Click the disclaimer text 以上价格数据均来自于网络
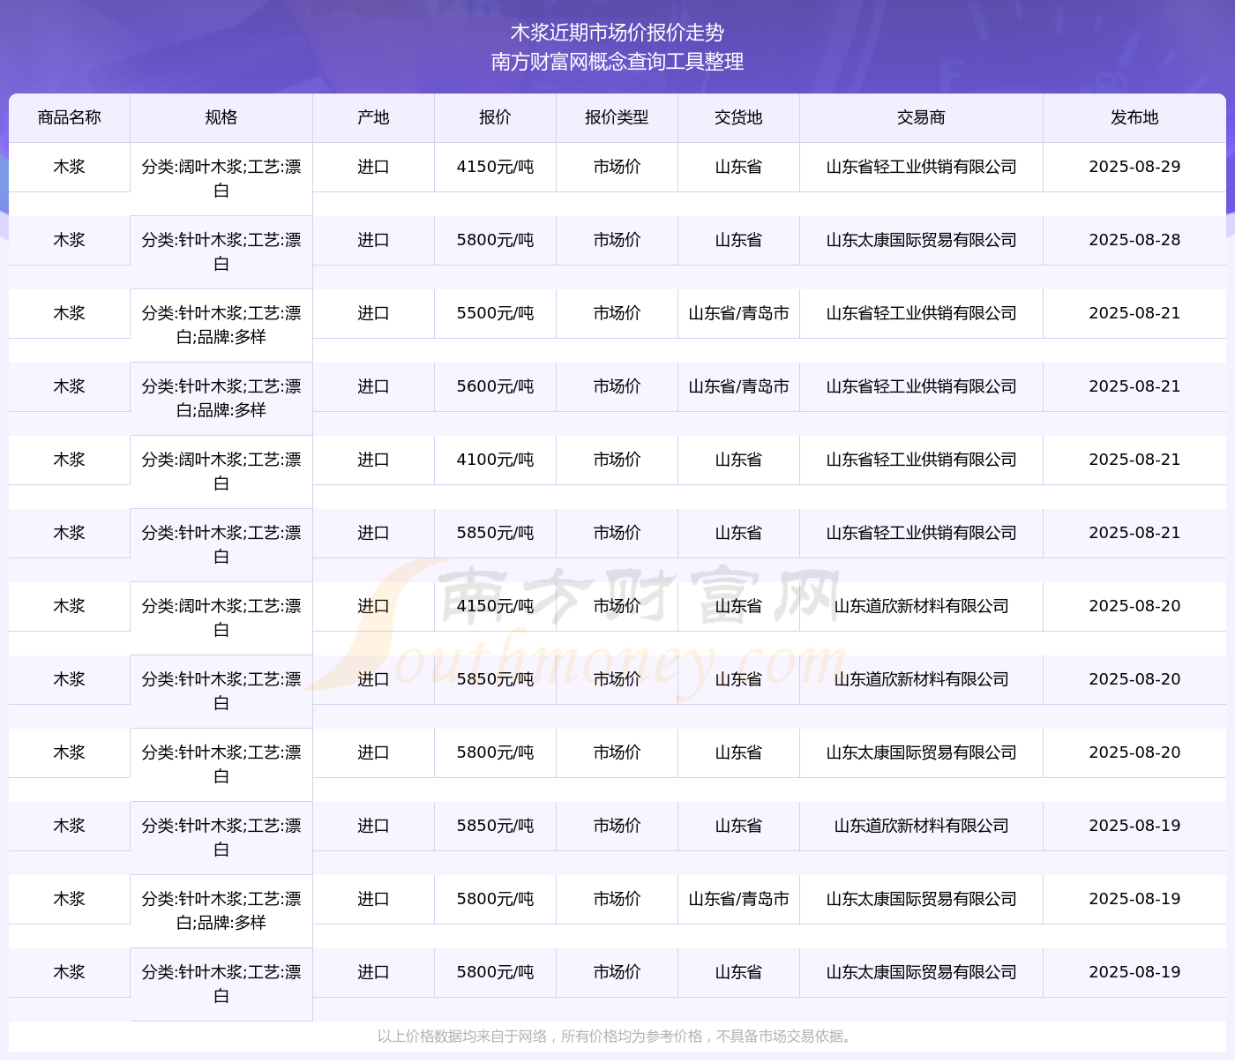This screenshot has height=1063, width=1235. click(x=462, y=1037)
